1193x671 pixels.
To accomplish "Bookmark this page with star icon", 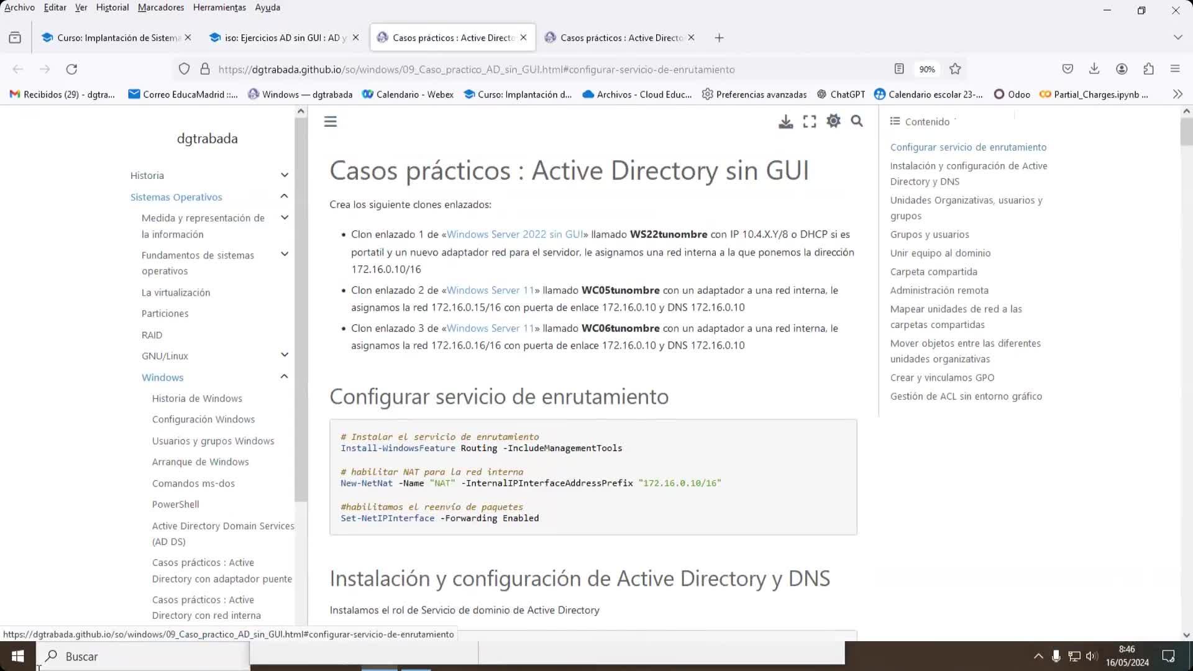I will point(956,69).
